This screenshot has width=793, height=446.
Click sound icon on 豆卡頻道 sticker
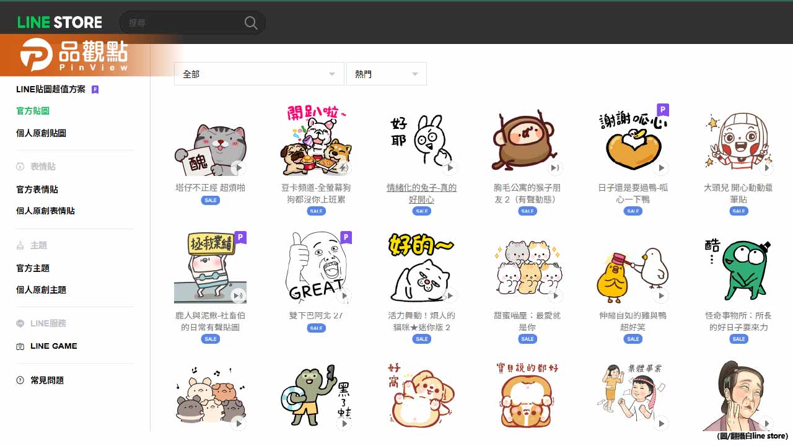pyautogui.click(x=344, y=167)
